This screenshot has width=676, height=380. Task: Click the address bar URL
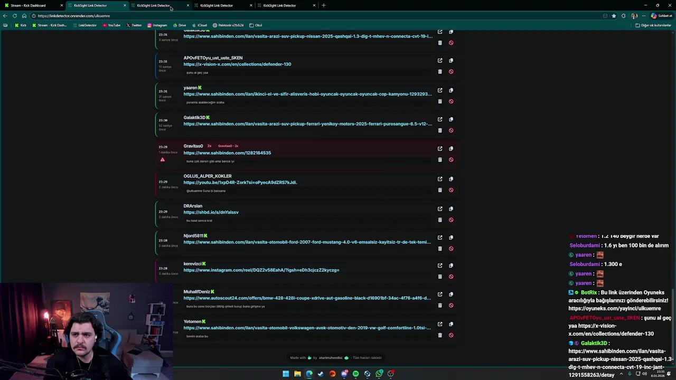point(74,16)
